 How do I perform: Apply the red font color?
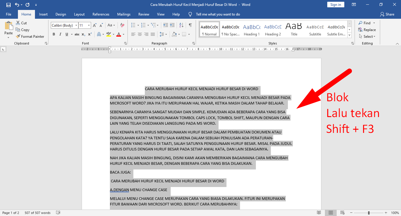click(x=119, y=34)
